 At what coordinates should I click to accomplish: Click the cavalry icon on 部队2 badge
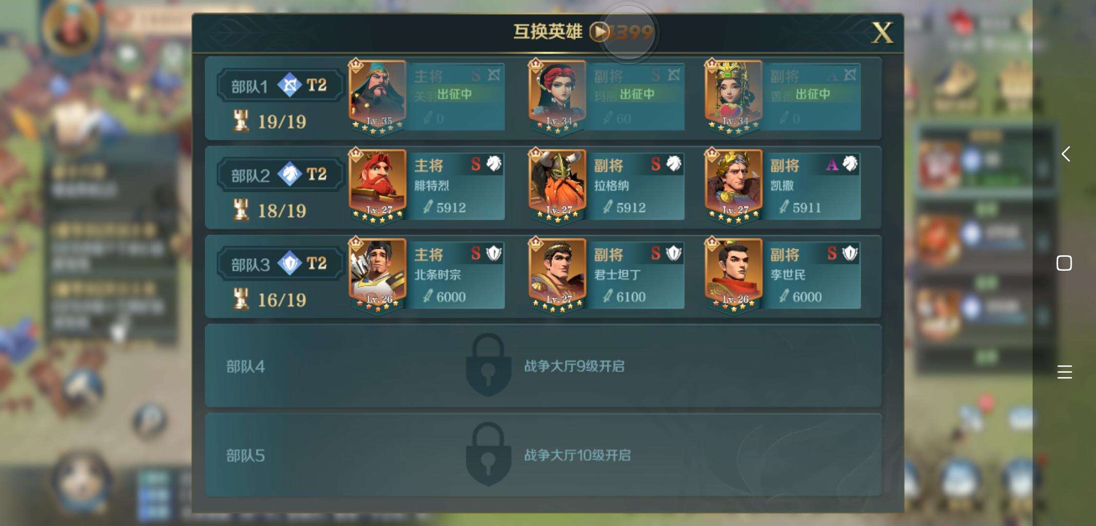point(290,174)
